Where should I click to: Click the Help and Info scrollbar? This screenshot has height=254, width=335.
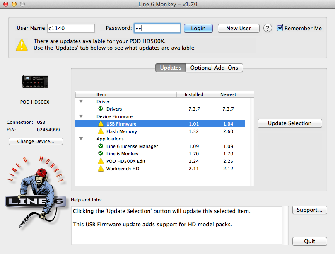tap(285, 225)
